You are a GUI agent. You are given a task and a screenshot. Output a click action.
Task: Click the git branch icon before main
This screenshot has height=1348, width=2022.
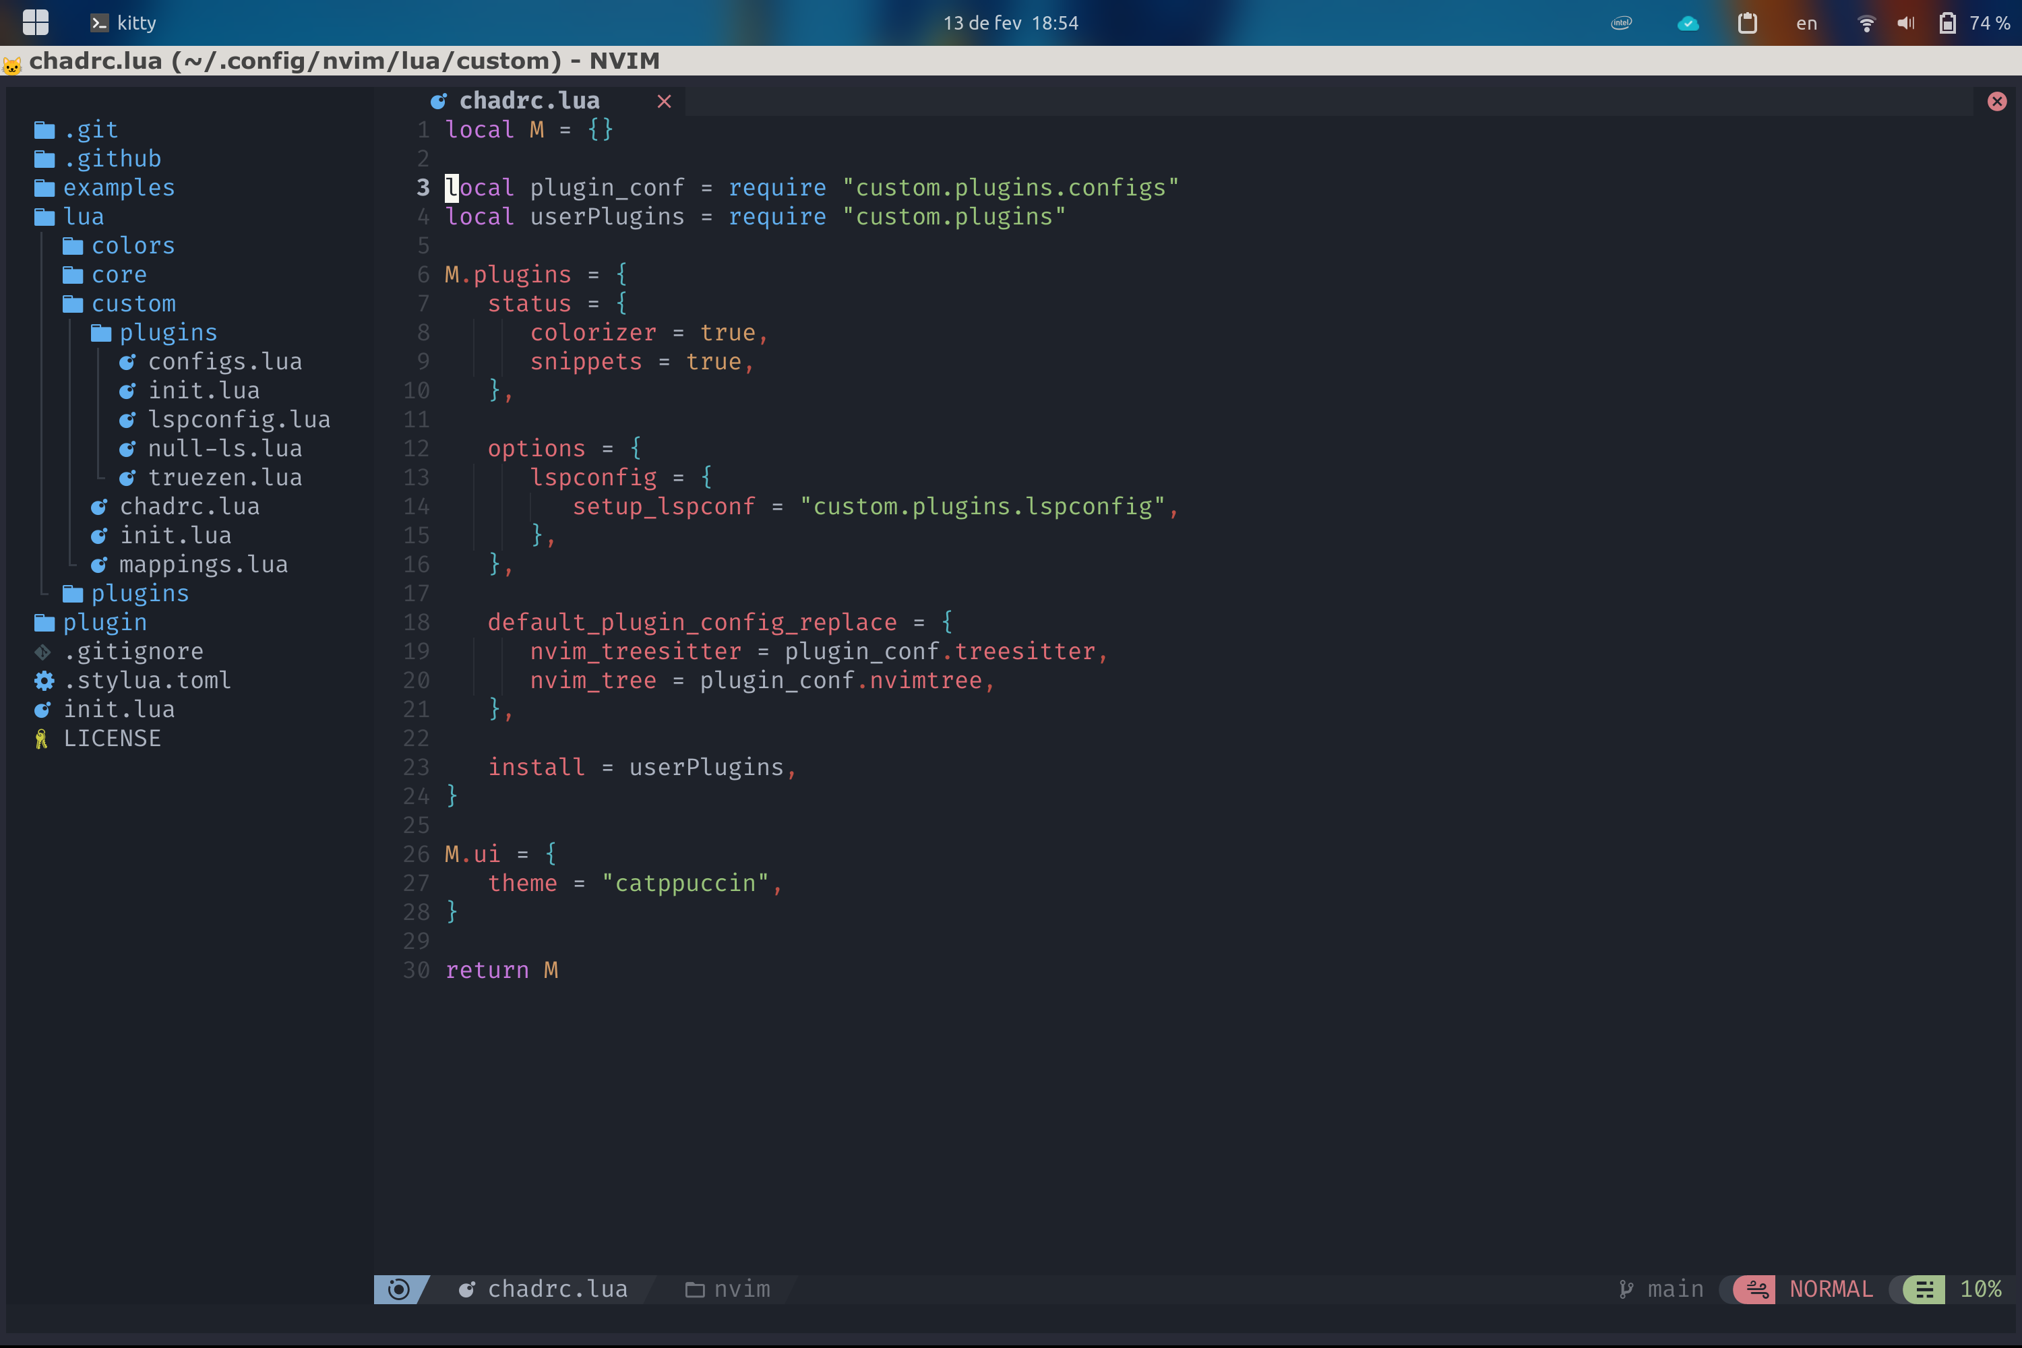(x=1625, y=1289)
